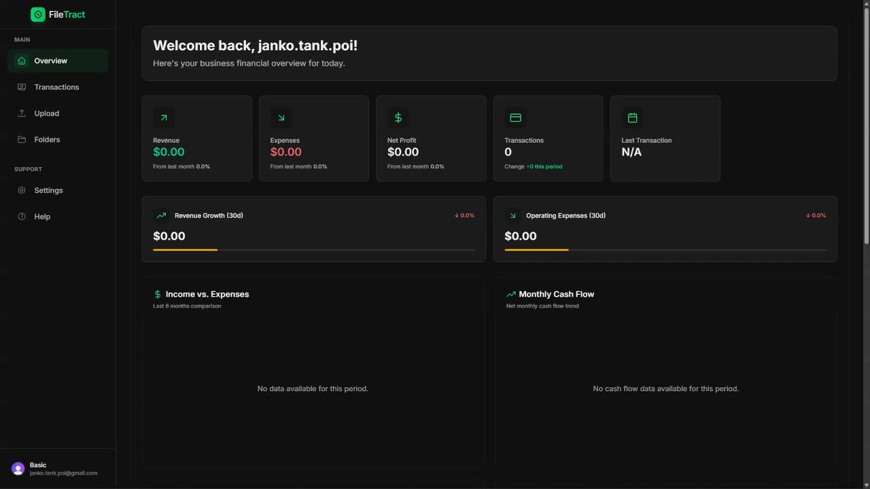The image size is (870, 489).
Task: Click the Net Profit dollar icon
Action: pyautogui.click(x=398, y=117)
